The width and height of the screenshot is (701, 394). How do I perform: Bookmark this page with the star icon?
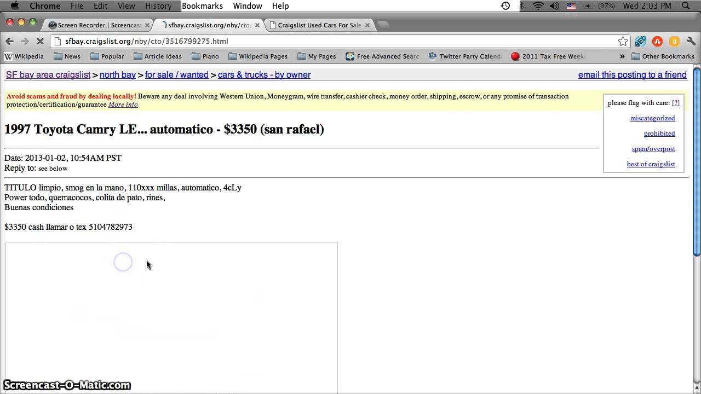coord(623,41)
